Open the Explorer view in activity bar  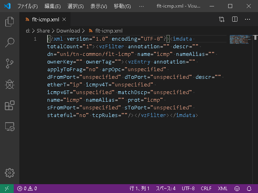10,21
